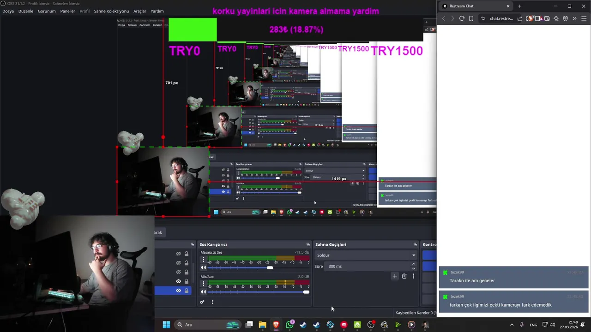Toggle visibility eye of highlighted source row
This screenshot has width=591, height=332.
point(178,290)
